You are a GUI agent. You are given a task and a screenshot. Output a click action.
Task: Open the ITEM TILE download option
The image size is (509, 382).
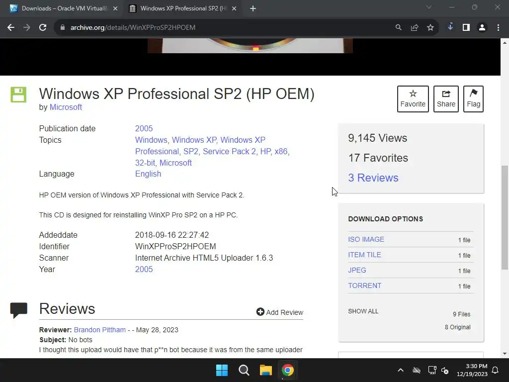364,255
